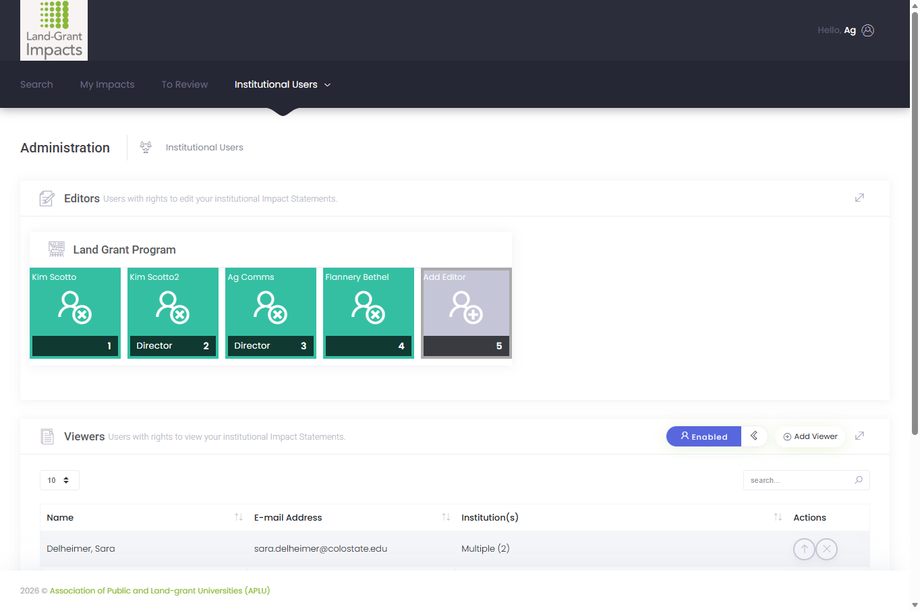920x611 pixels.
Task: Expand the Editors panel to fullscreen
Action: 859,198
